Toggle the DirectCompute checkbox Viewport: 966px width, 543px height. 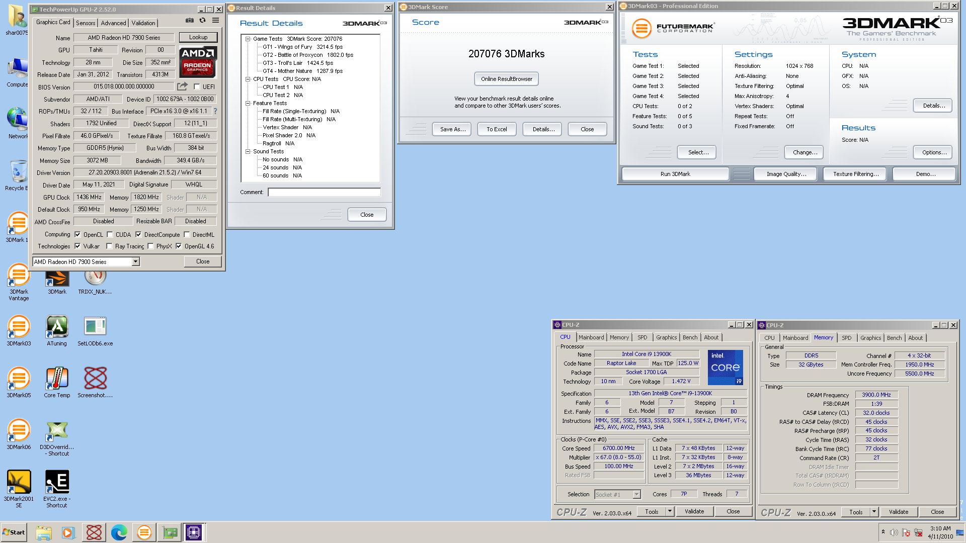(x=138, y=234)
